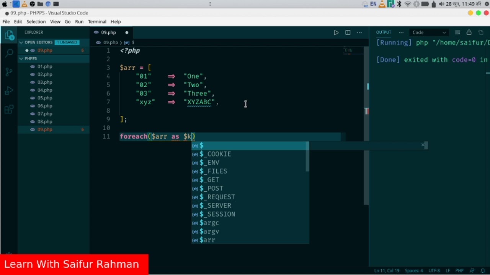Open the terminal icon in top panel
The width and height of the screenshot is (490, 275).
[x=56, y=4]
